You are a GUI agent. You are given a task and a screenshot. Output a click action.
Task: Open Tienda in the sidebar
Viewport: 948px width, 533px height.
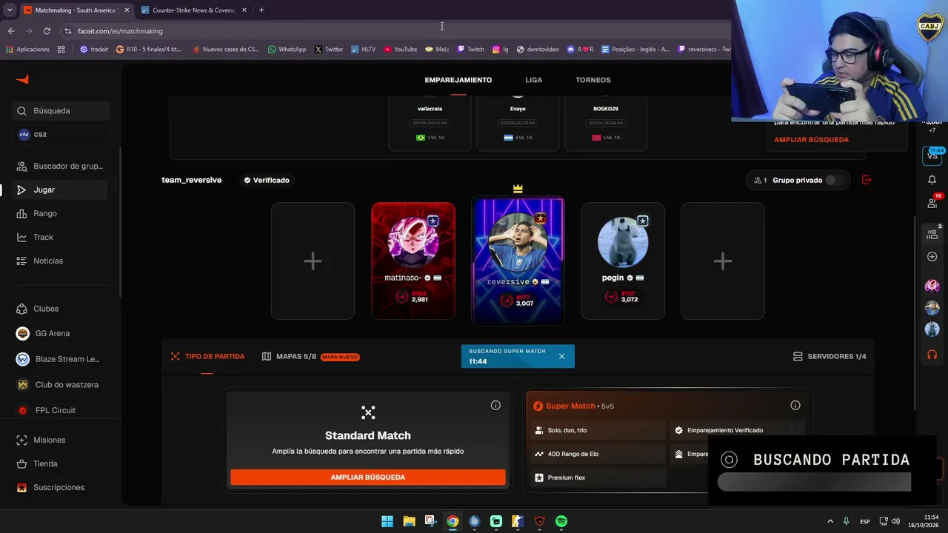tap(61, 463)
